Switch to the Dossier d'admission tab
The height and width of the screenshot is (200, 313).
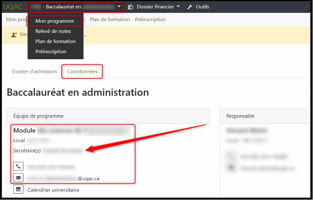click(35, 71)
